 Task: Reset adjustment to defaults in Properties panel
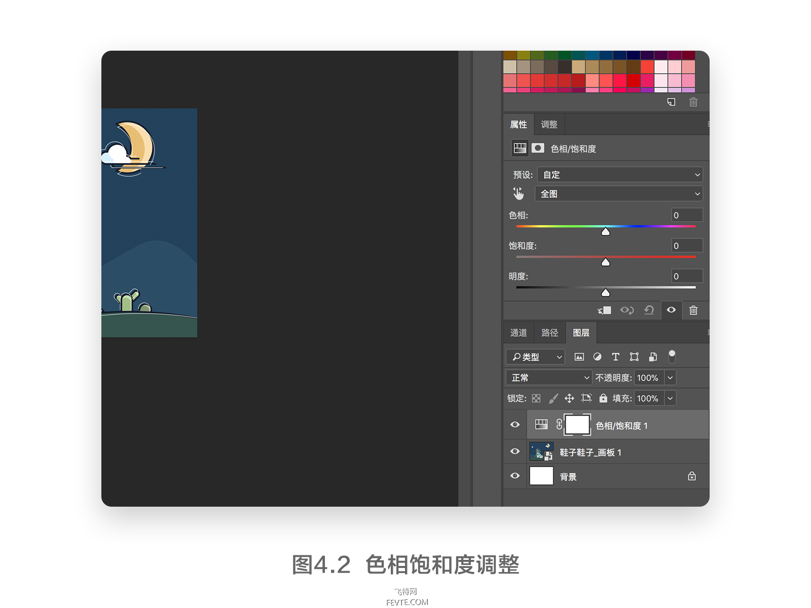[649, 310]
